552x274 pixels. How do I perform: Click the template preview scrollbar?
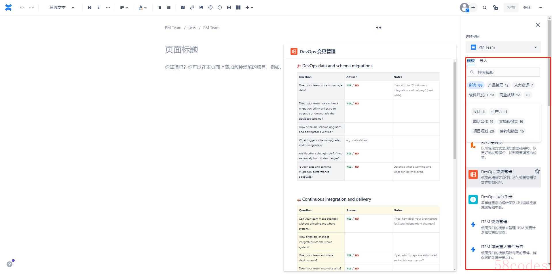click(x=455, y=110)
